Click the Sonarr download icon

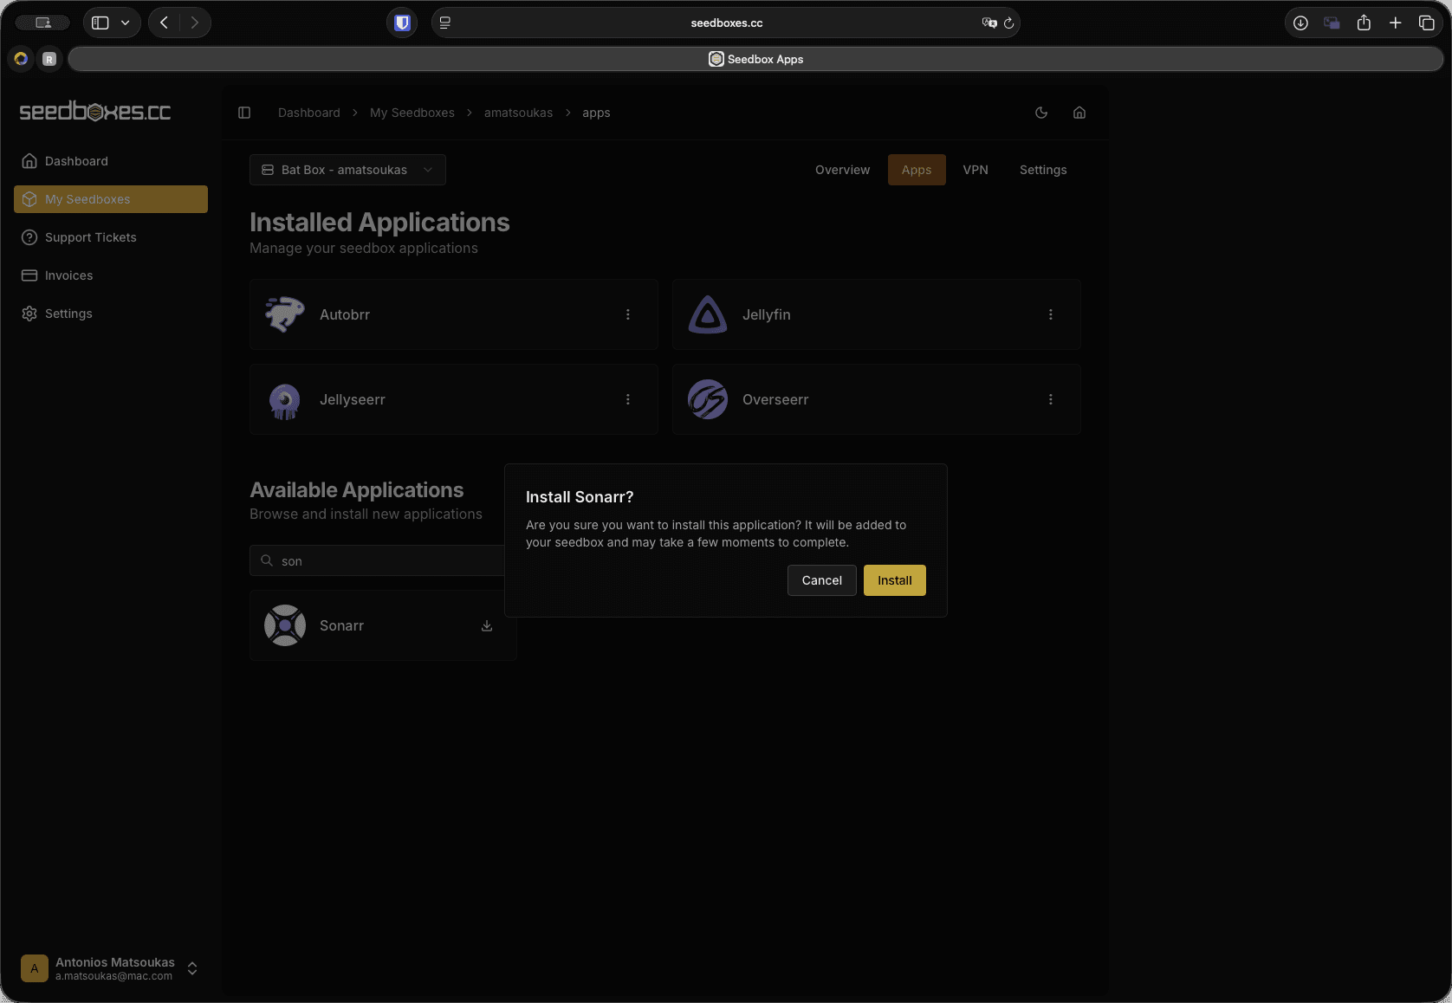click(x=487, y=625)
